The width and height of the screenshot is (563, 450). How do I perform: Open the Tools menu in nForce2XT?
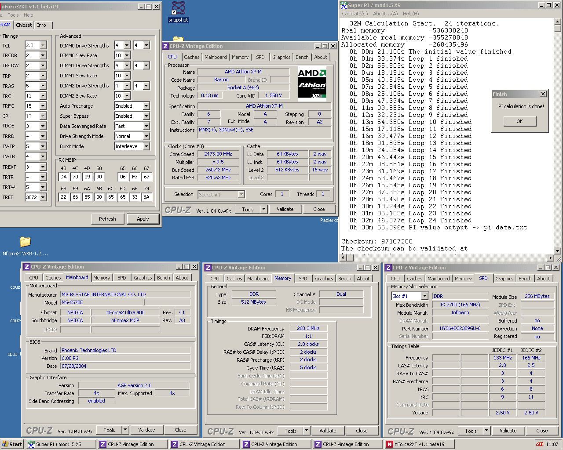[13, 15]
